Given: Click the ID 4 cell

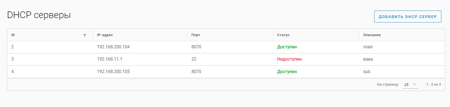Looking at the screenshot, I should tap(13, 72).
